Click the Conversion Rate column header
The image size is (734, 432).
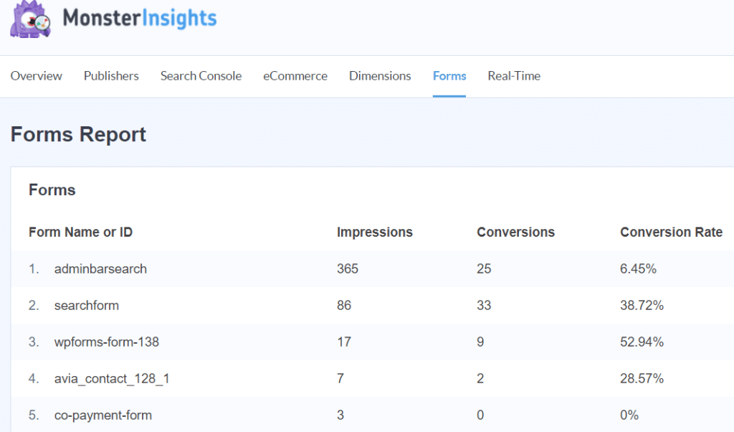(671, 232)
